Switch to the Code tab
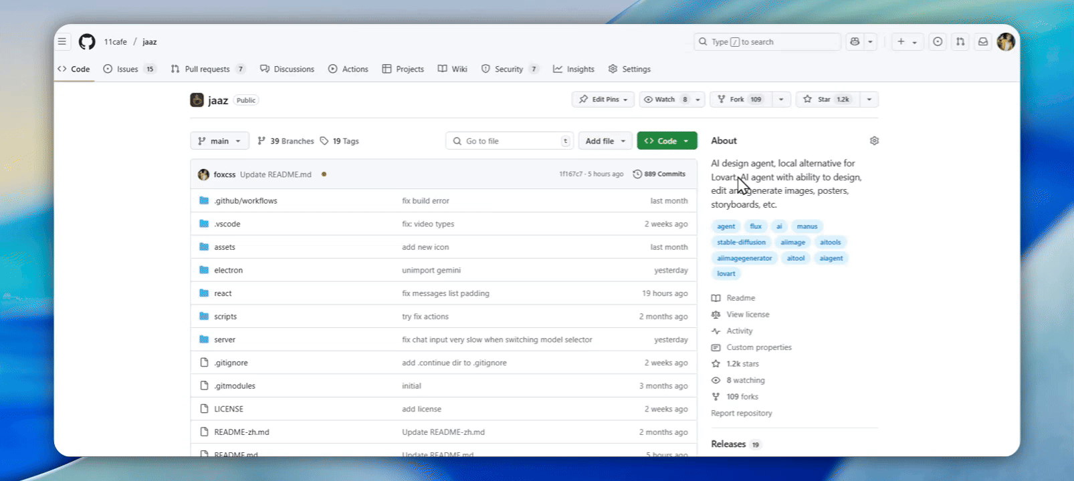This screenshot has height=481, width=1074. [x=74, y=69]
